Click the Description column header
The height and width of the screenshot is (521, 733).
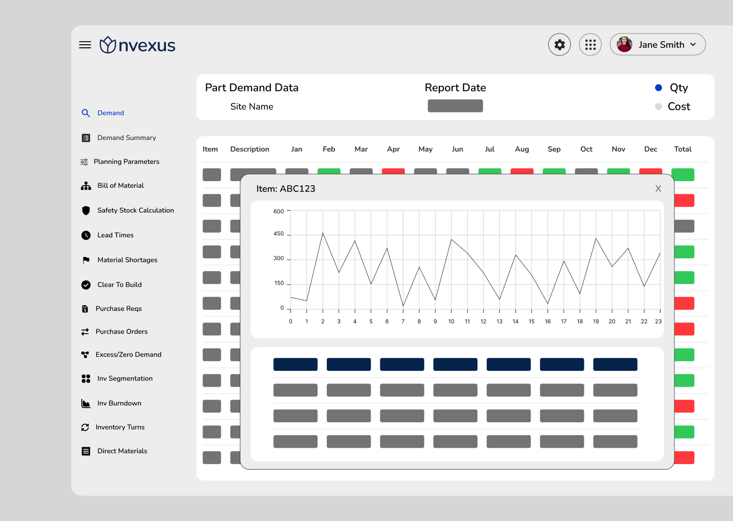click(x=249, y=149)
